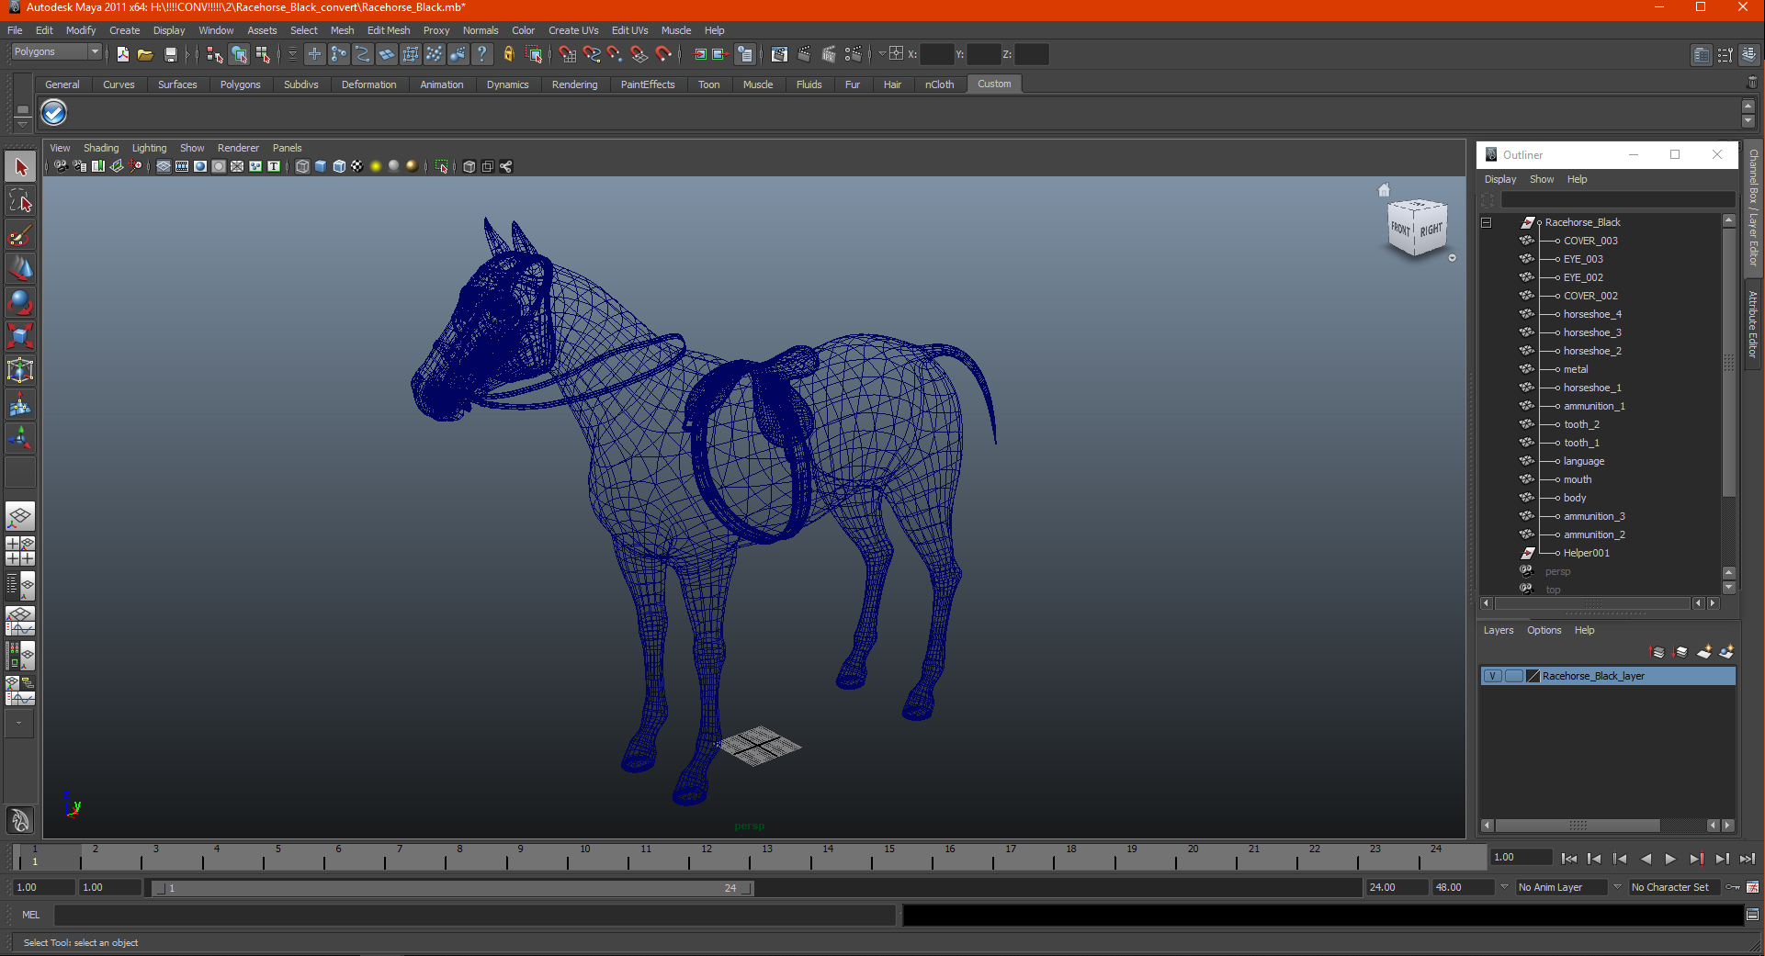Viewport: 1765px width, 956px height.
Task: Create layer from selected objects icon
Action: pos(1726,652)
